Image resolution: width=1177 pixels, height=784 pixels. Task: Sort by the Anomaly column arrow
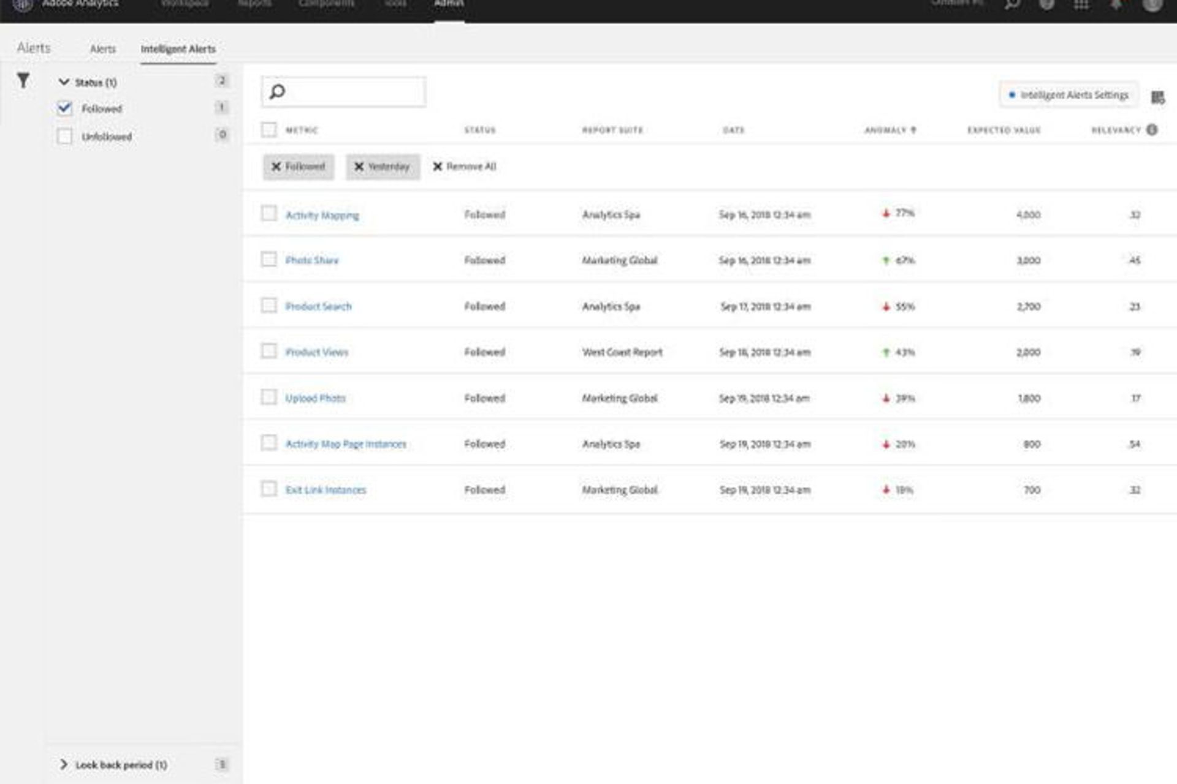click(x=913, y=130)
